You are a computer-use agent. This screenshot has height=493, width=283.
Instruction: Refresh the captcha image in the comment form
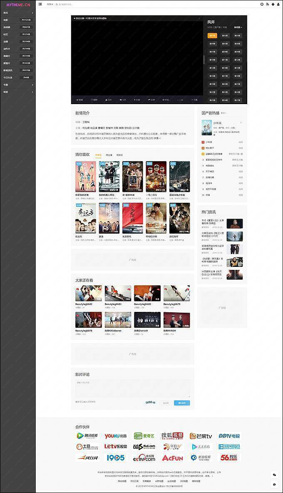[x=151, y=403]
